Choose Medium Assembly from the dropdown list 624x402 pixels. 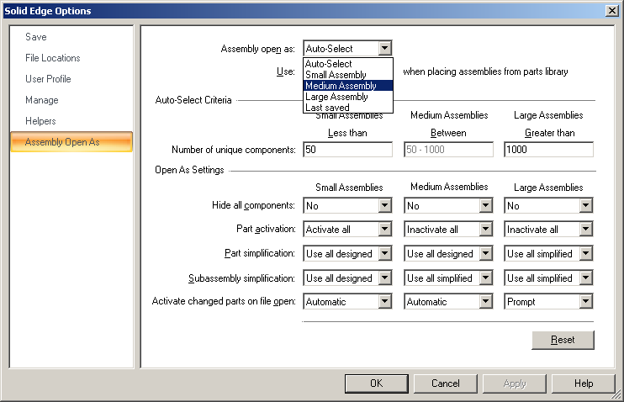[348, 86]
